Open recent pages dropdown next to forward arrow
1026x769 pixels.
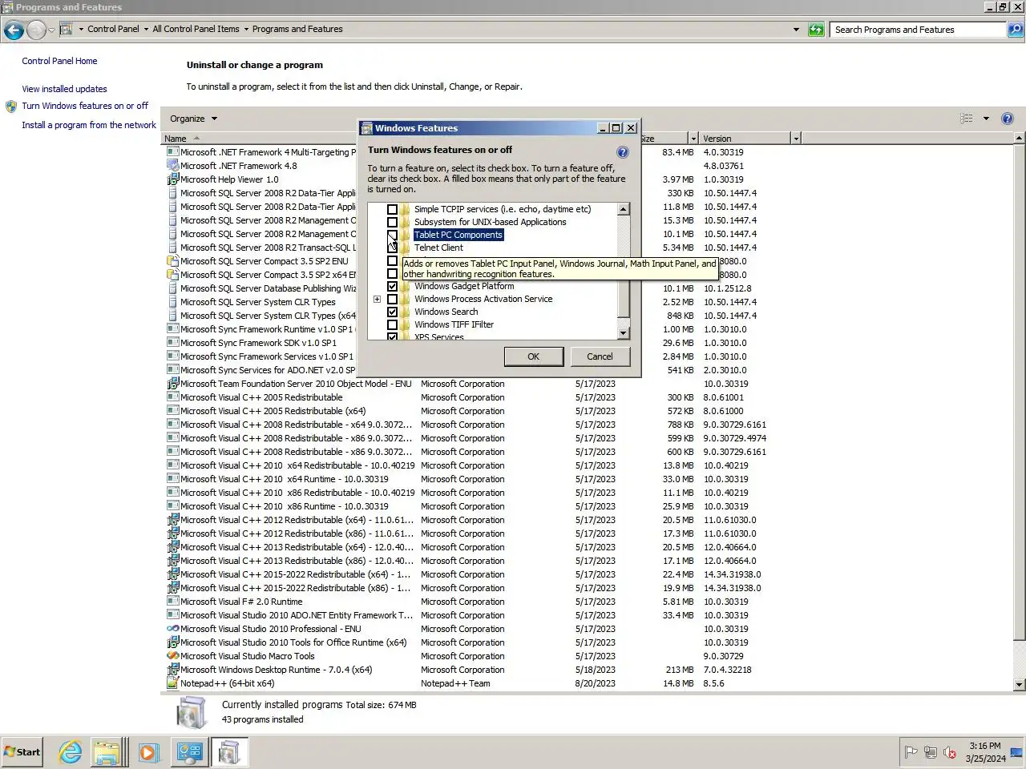pyautogui.click(x=51, y=30)
